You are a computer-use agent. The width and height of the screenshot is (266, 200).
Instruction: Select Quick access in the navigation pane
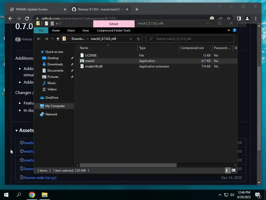(54, 52)
